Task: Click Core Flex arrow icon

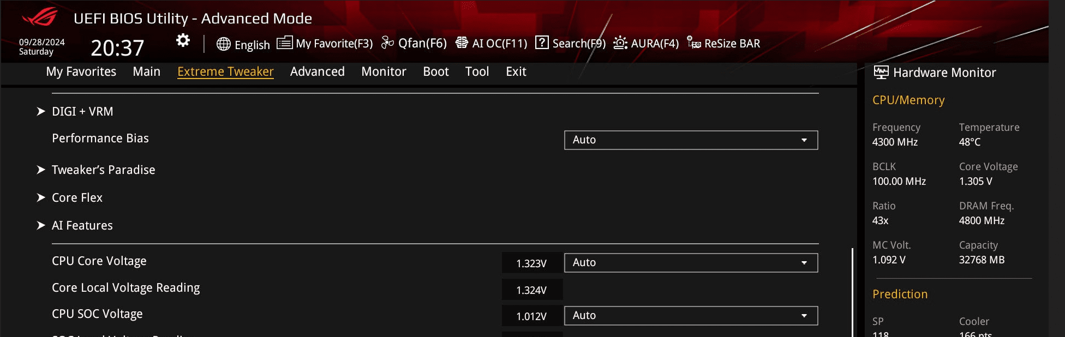Action: click(x=41, y=197)
